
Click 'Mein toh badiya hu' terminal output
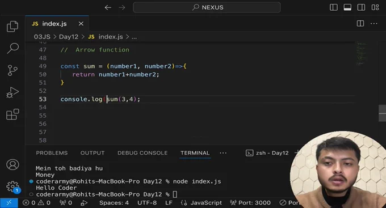69,168
